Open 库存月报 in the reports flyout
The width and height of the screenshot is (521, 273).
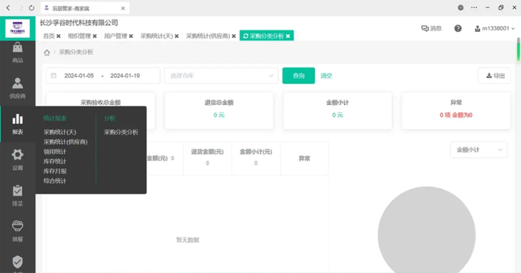pyautogui.click(x=55, y=171)
